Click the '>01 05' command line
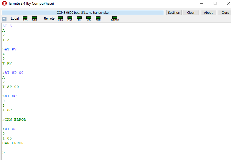The image size is (231, 160). [9, 129]
